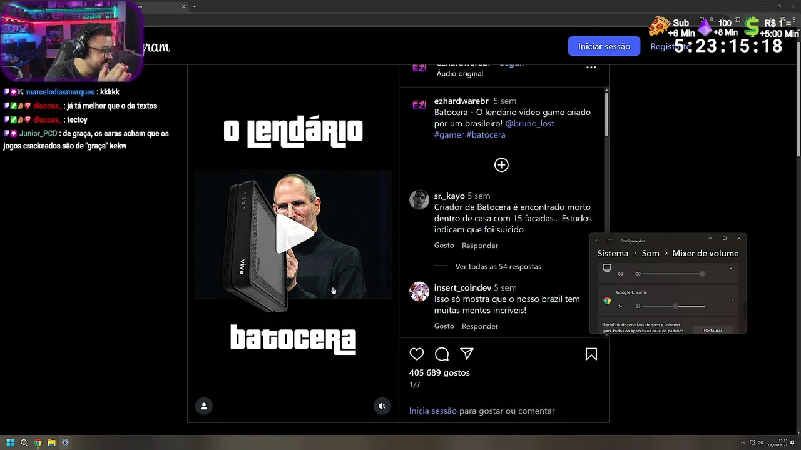Expand Ver todas as 54 respostas
Image resolution: width=801 pixels, height=450 pixels.
pyautogui.click(x=498, y=266)
